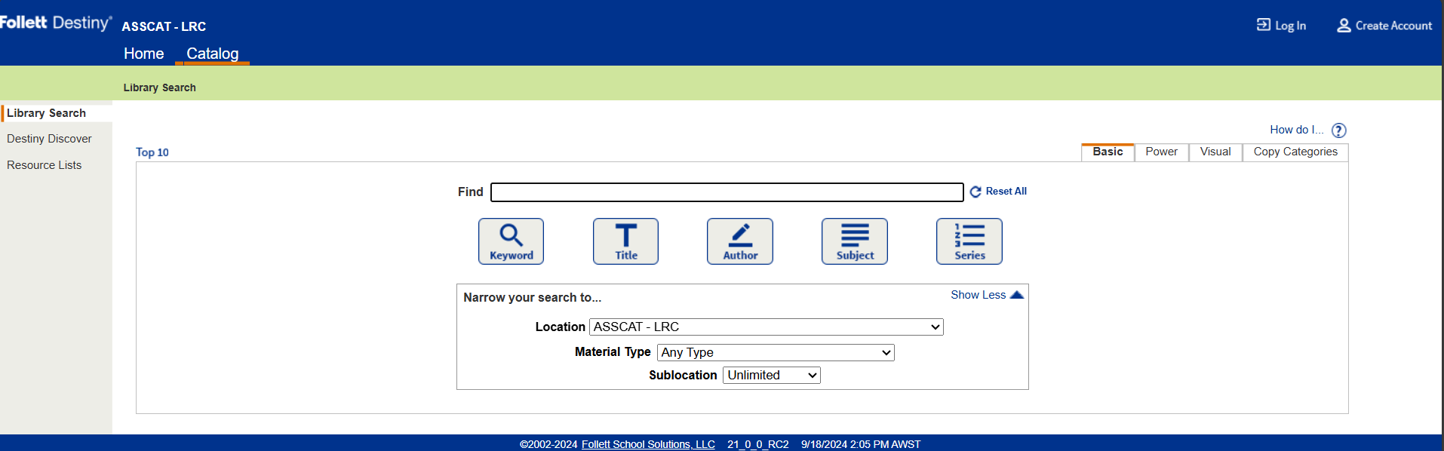
Task: Search by Title icon button
Action: tap(625, 241)
